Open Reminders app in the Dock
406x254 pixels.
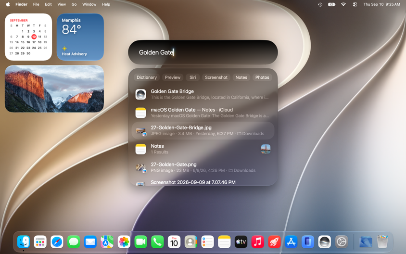[x=207, y=242]
